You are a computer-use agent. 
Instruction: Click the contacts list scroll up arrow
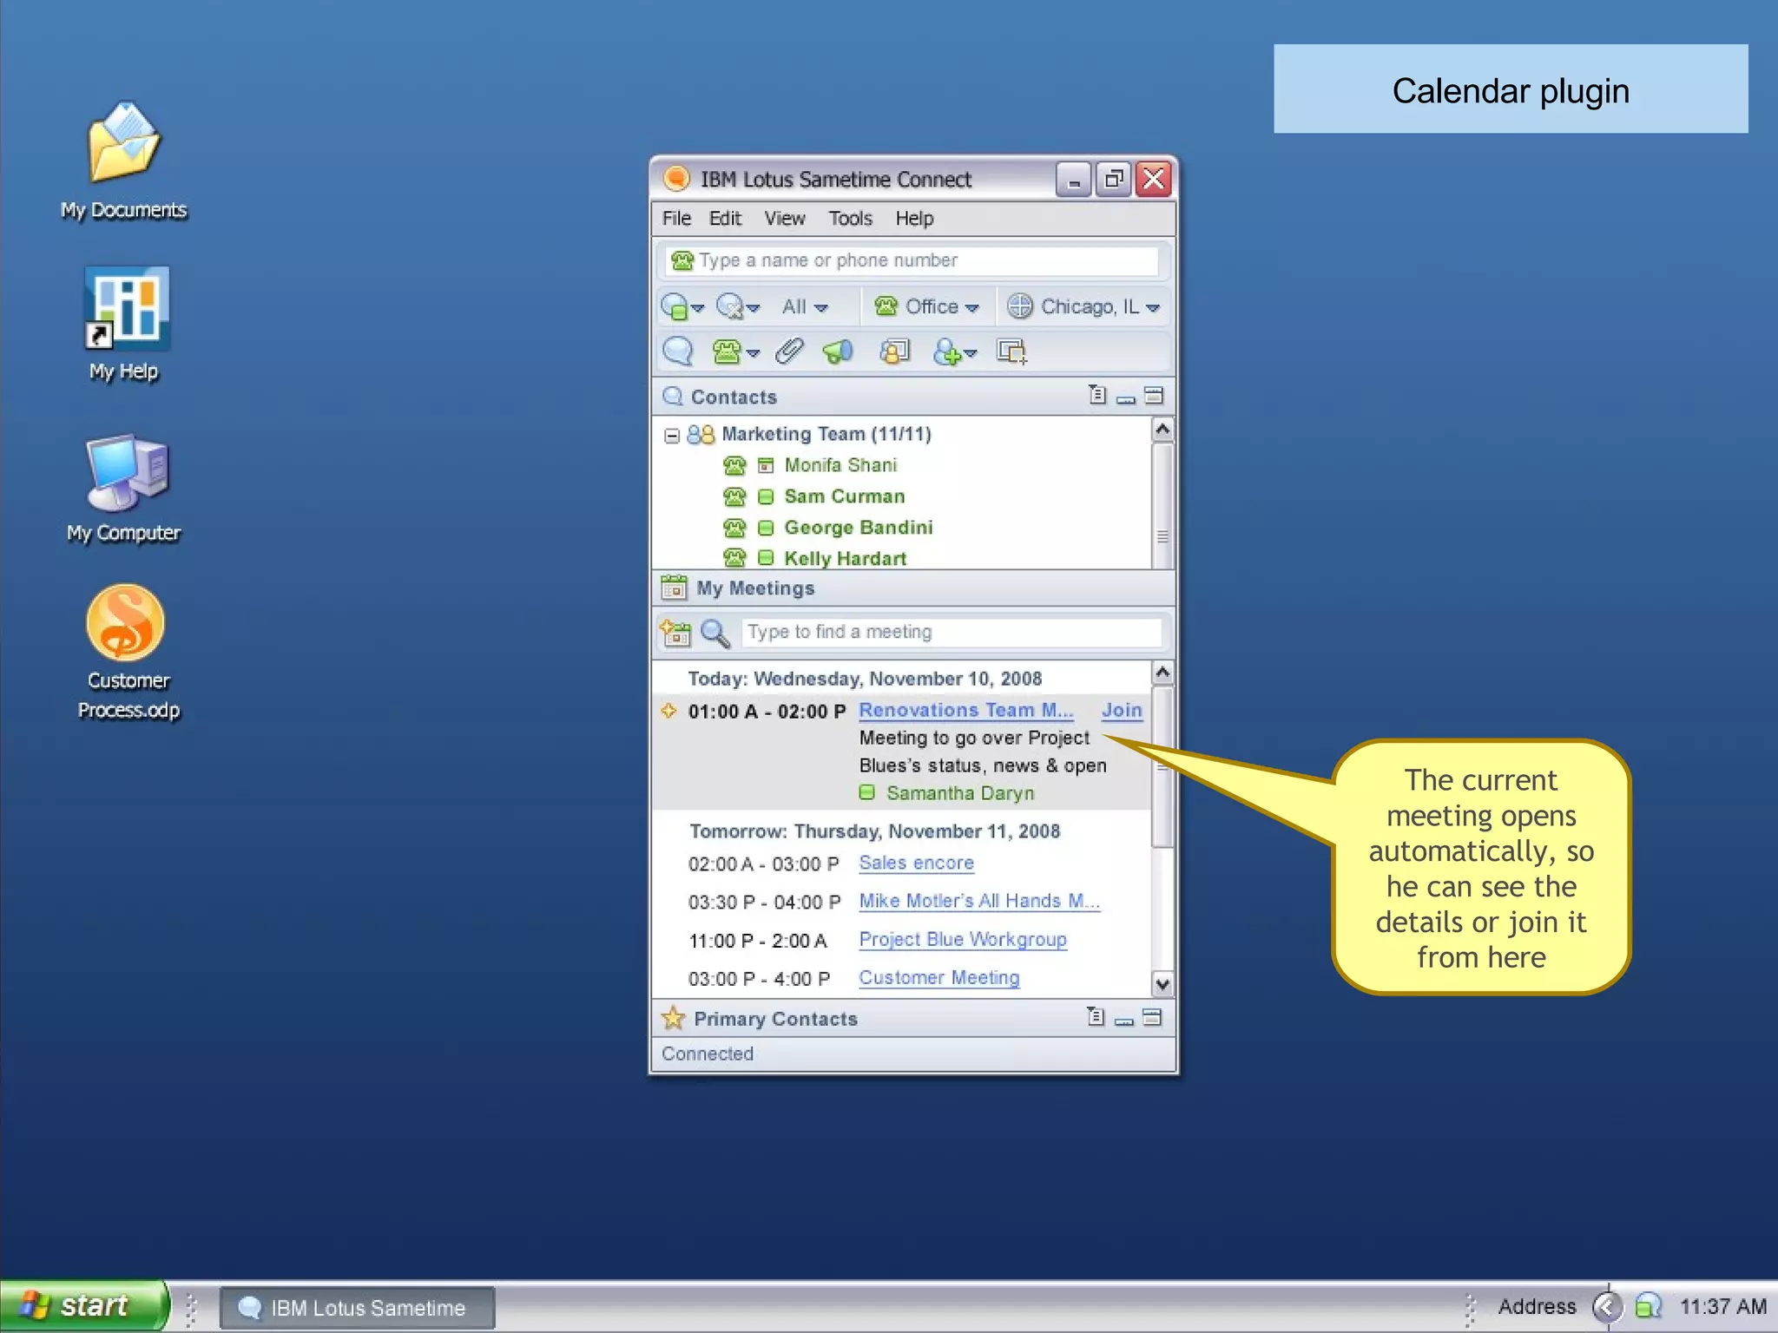tap(1162, 430)
